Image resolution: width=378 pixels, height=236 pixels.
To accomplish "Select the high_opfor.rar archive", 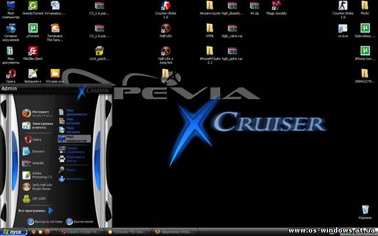I will pyautogui.click(x=232, y=53).
